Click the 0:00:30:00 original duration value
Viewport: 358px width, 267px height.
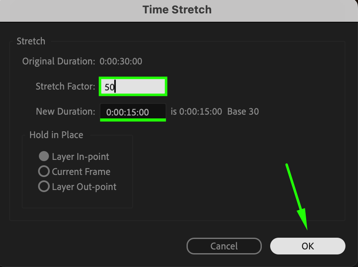click(121, 62)
